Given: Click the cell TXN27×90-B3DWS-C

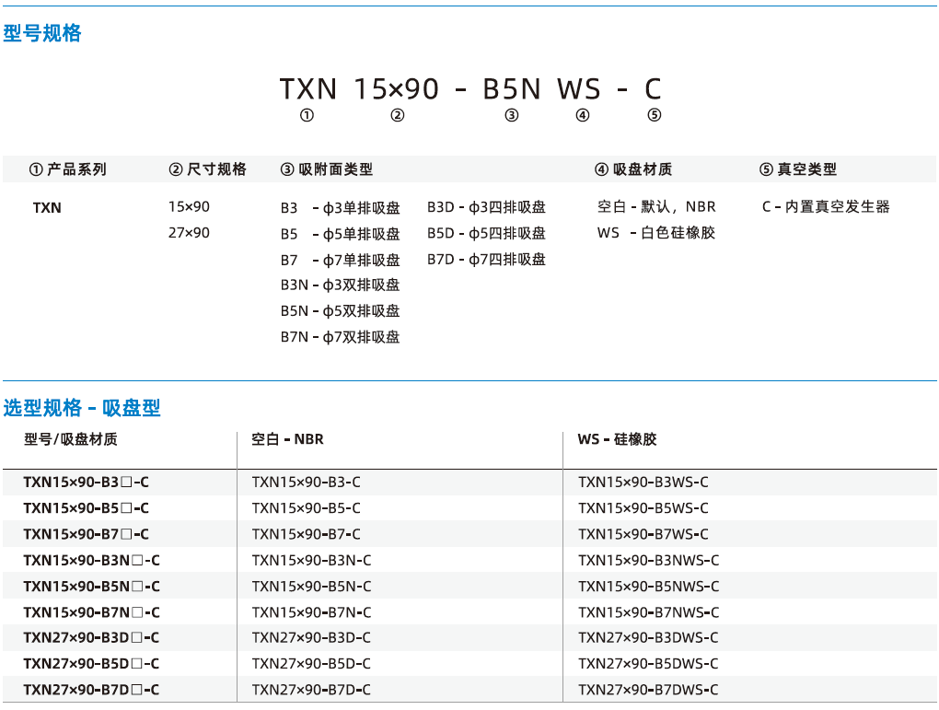Looking at the screenshot, I should point(648,637).
